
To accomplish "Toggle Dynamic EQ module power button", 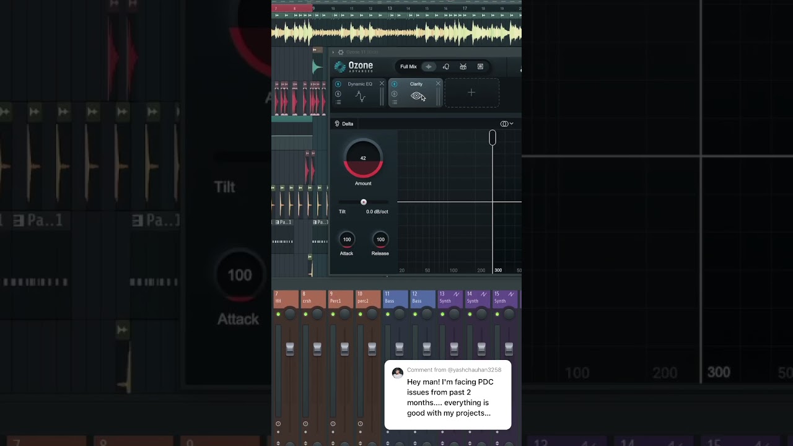I will (x=338, y=84).
